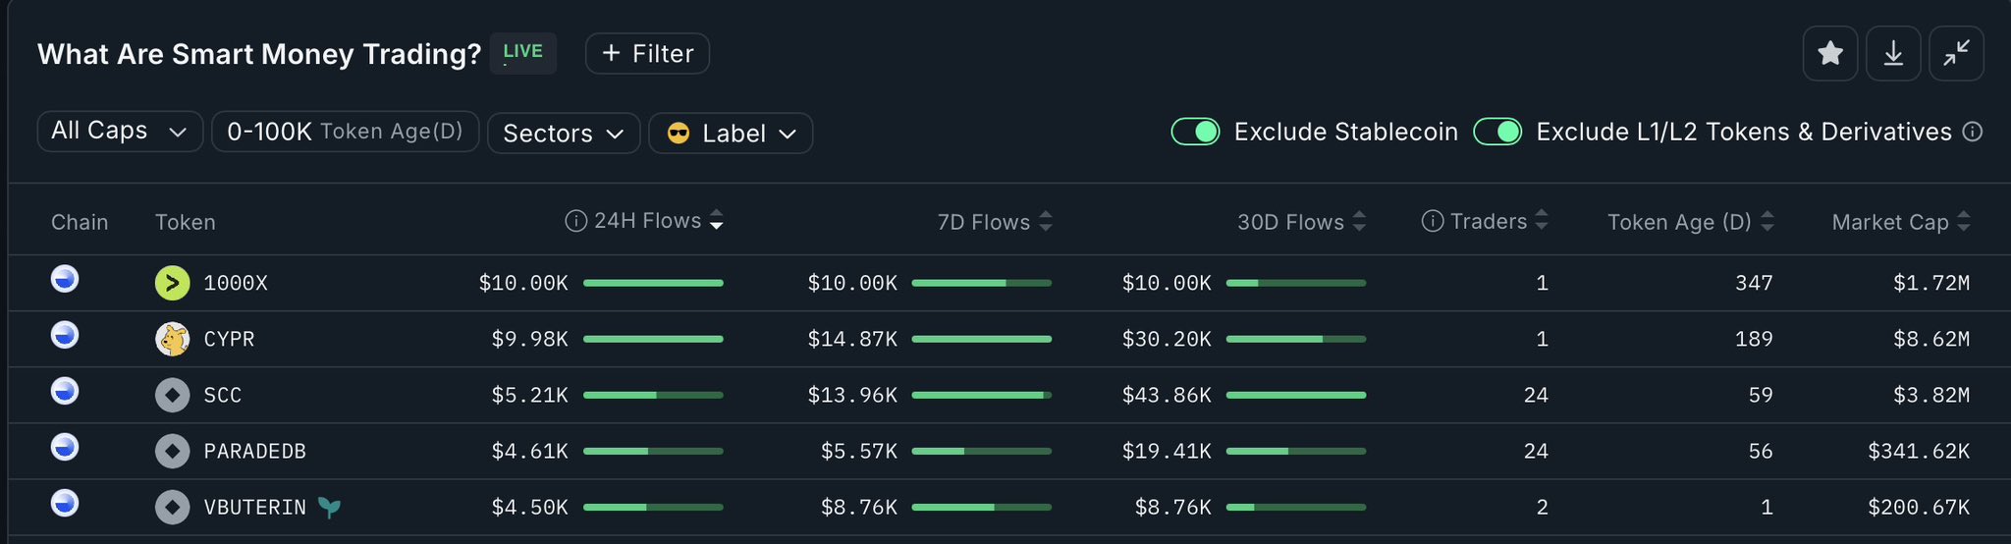Open the Label dropdown

click(731, 134)
